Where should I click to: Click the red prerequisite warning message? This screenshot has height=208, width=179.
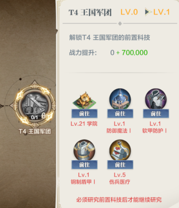coord(119,199)
